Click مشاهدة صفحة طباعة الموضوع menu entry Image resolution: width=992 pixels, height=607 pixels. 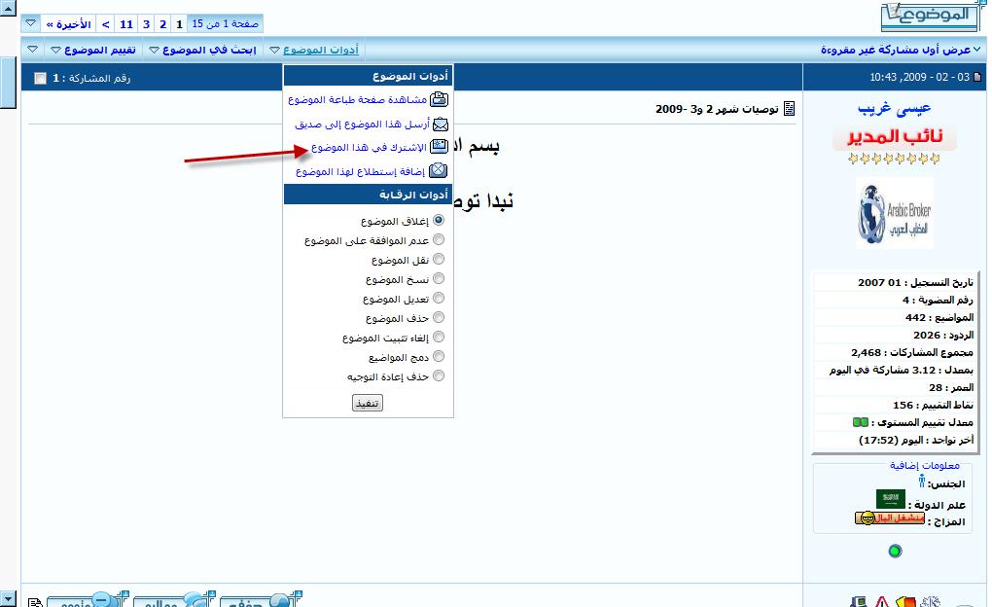[x=358, y=100]
